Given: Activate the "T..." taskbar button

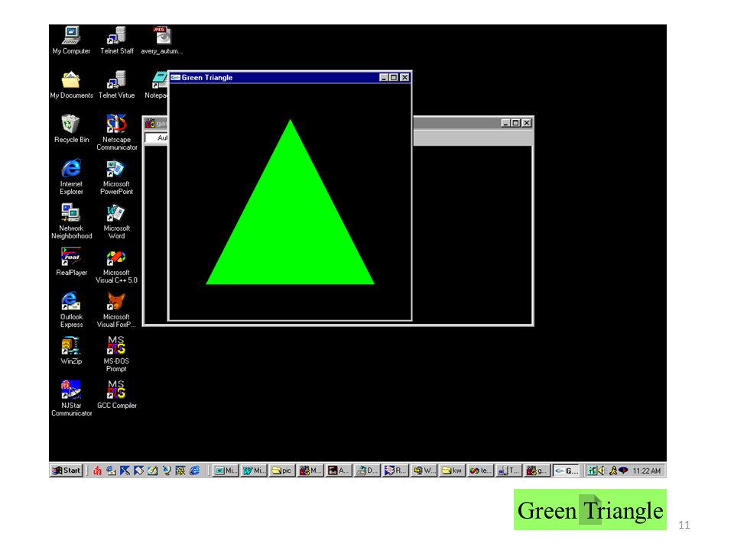Looking at the screenshot, I should coord(509,471).
